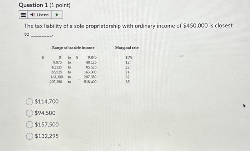Select the $114,700 radio button

tap(29, 102)
